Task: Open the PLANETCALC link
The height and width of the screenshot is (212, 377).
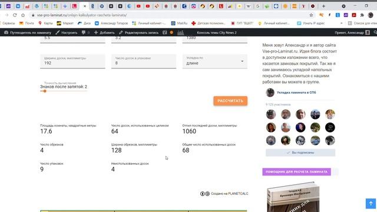Action: tap(238, 194)
